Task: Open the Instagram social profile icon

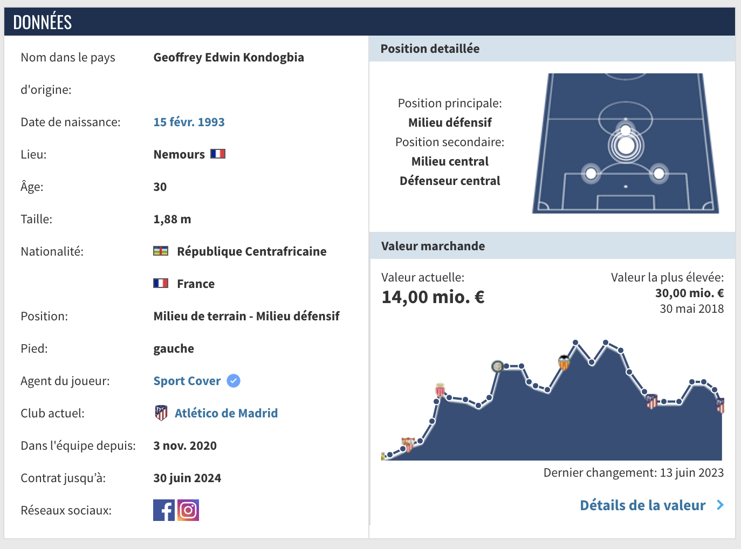Action: pyautogui.click(x=188, y=510)
